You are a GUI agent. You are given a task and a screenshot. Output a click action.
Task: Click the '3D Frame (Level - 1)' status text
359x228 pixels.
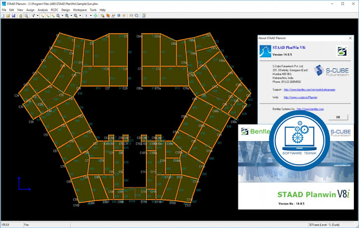(x=324, y=225)
